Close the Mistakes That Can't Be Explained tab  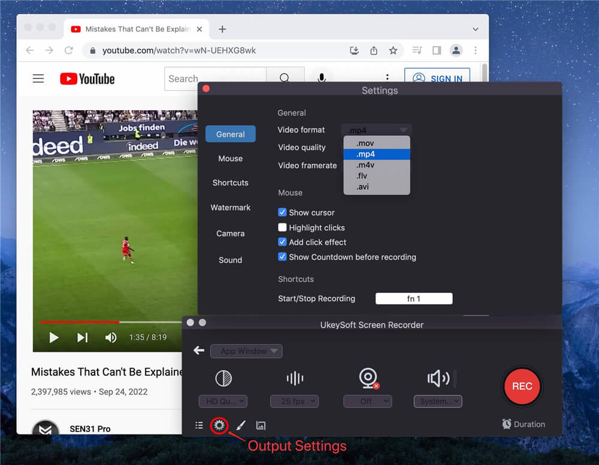point(199,29)
